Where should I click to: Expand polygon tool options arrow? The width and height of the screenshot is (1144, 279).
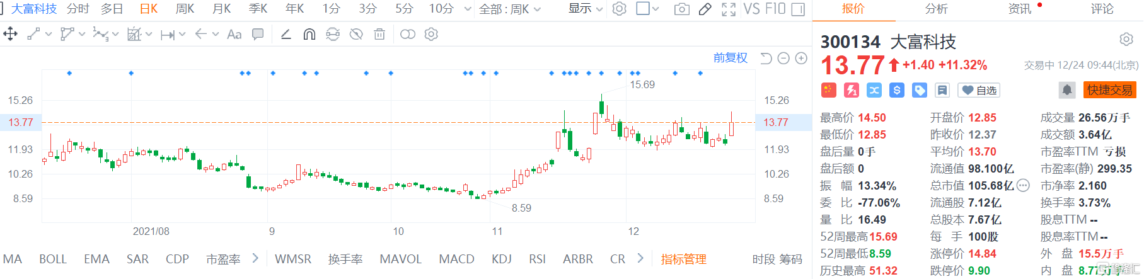coord(82,35)
